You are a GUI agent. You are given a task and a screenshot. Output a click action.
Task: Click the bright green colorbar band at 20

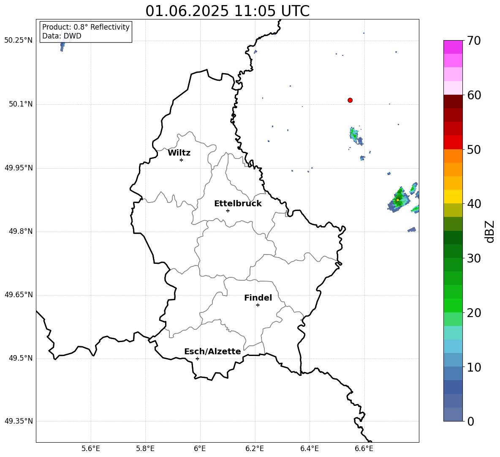pyautogui.click(x=453, y=305)
